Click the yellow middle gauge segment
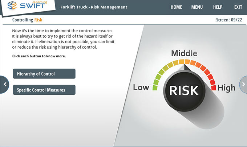247x147 pixels. 185,62
